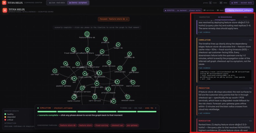The image size is (256, 133).
Task: Click the ledger-service node circle
Action: point(102,52)
